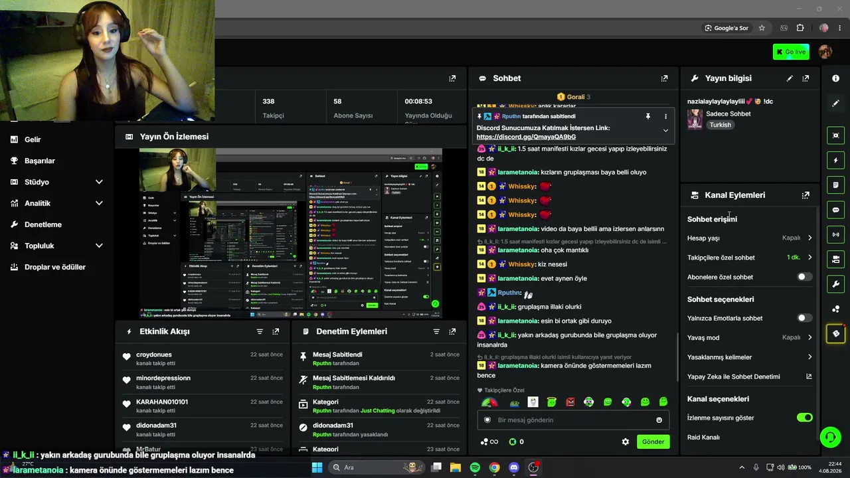The height and width of the screenshot is (478, 850).
Task: Click the pencil icon in right sidebar
Action: 835,104
